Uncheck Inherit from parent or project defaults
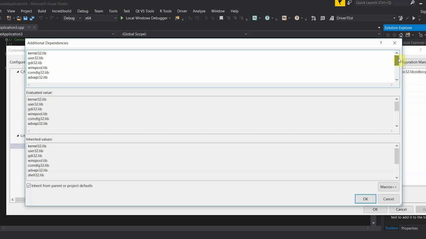Screen dimensions: 426x239 (29, 186)
